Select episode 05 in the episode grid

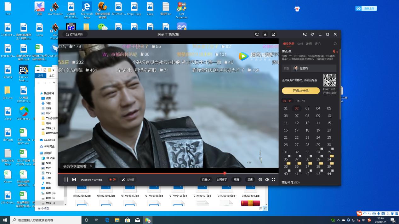point(329,108)
